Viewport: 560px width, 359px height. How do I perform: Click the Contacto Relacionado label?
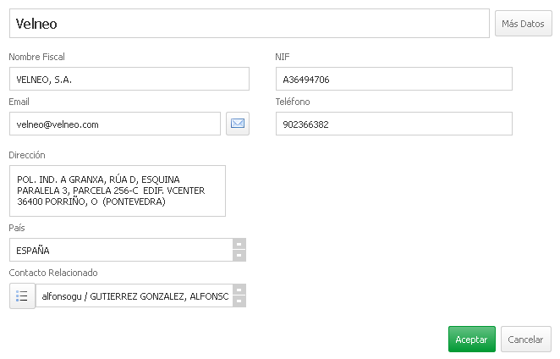click(x=53, y=273)
